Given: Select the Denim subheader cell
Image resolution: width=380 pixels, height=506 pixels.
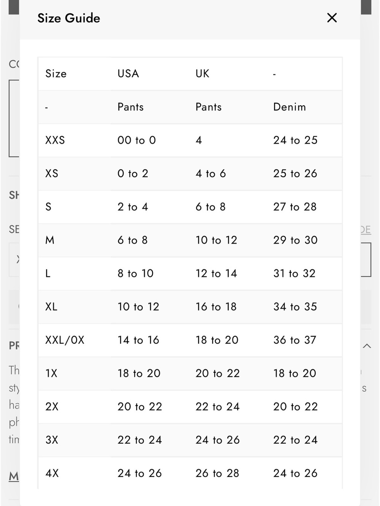Looking at the screenshot, I should [290, 107].
